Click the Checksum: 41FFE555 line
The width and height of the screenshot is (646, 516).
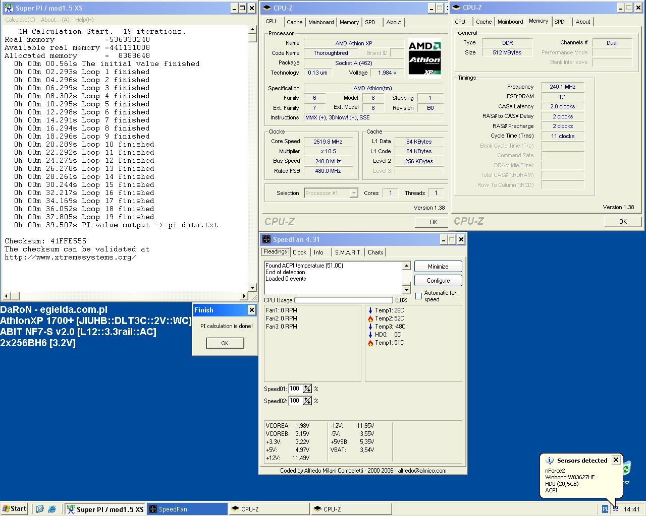(x=45, y=241)
